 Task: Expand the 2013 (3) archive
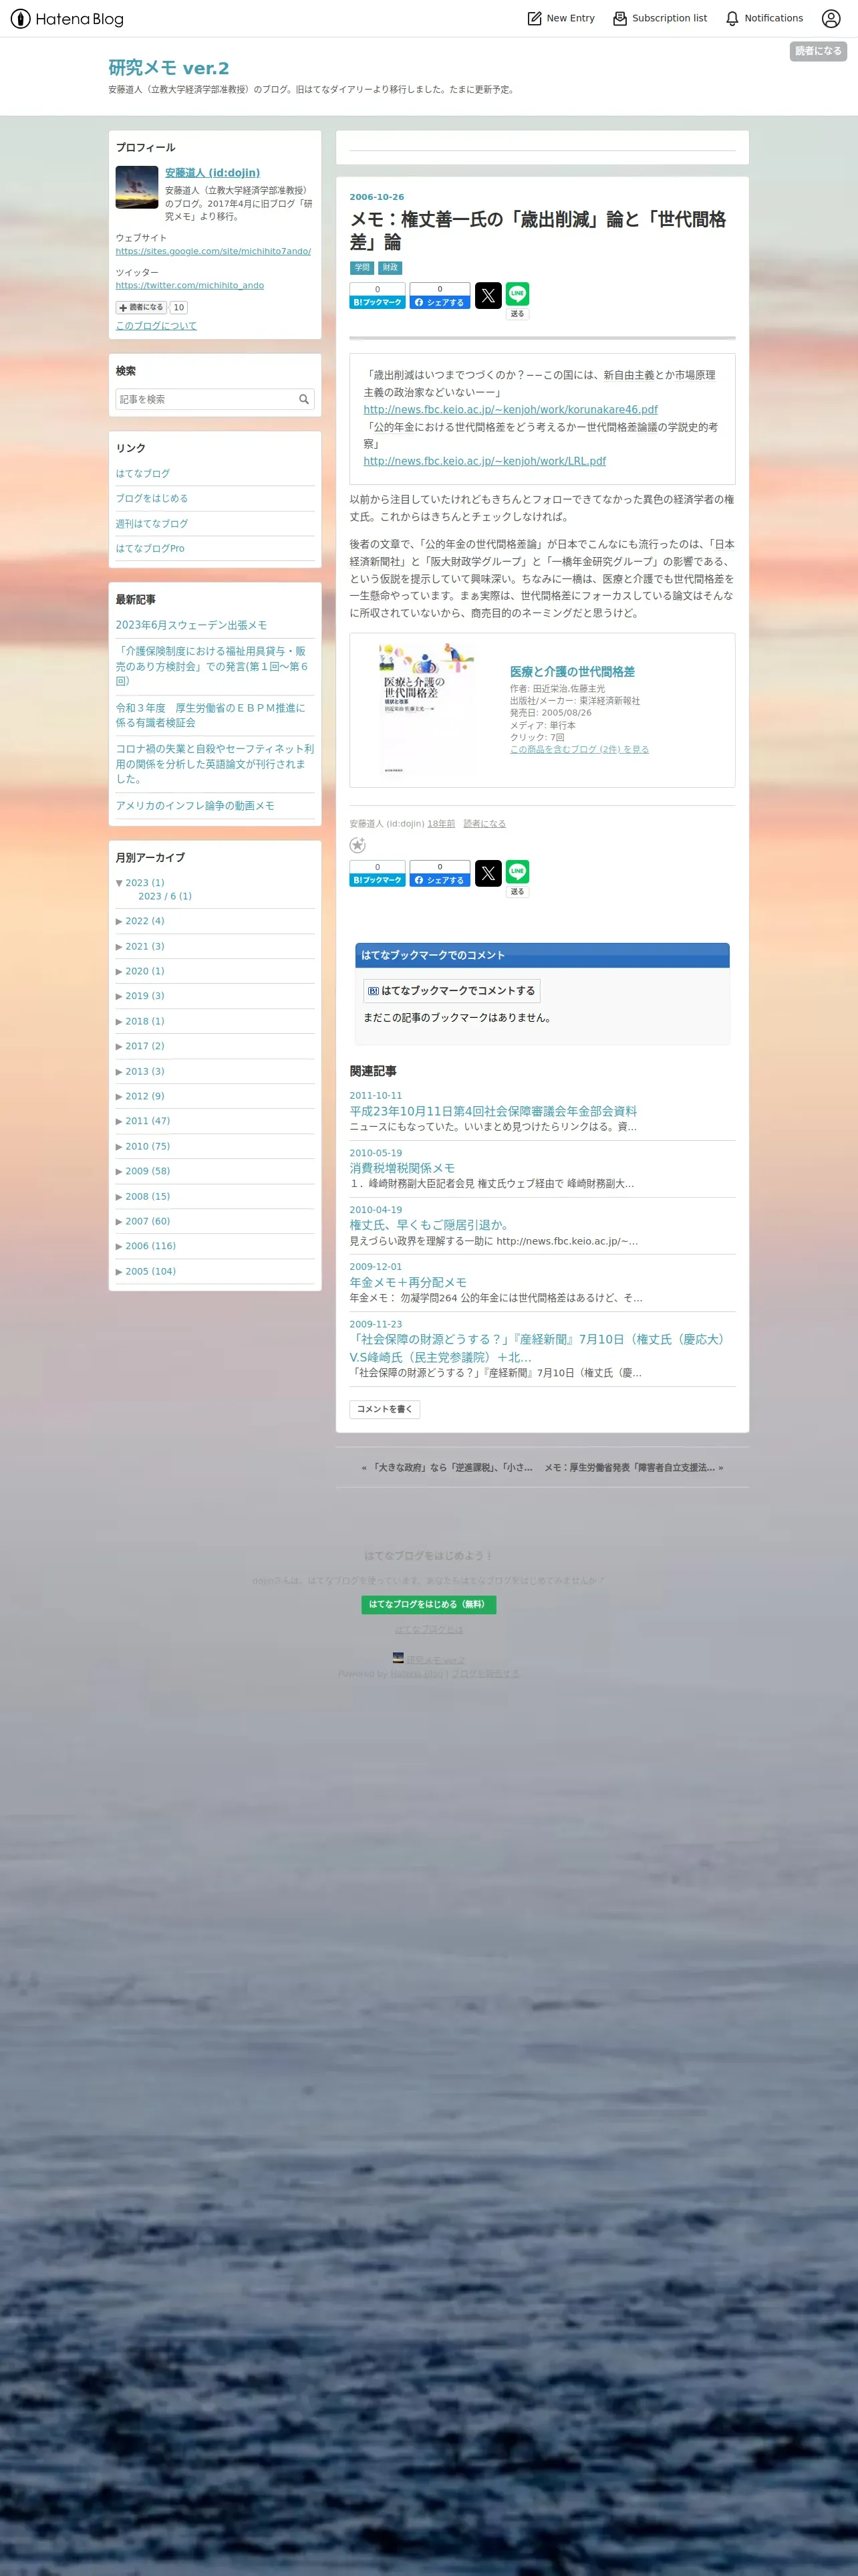[x=119, y=1071]
